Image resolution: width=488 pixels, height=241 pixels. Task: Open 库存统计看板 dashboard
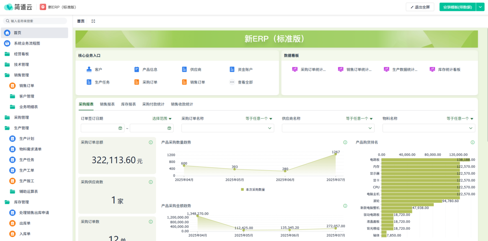445,69
